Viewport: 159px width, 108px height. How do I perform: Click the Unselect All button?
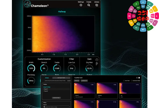pos(84,81)
